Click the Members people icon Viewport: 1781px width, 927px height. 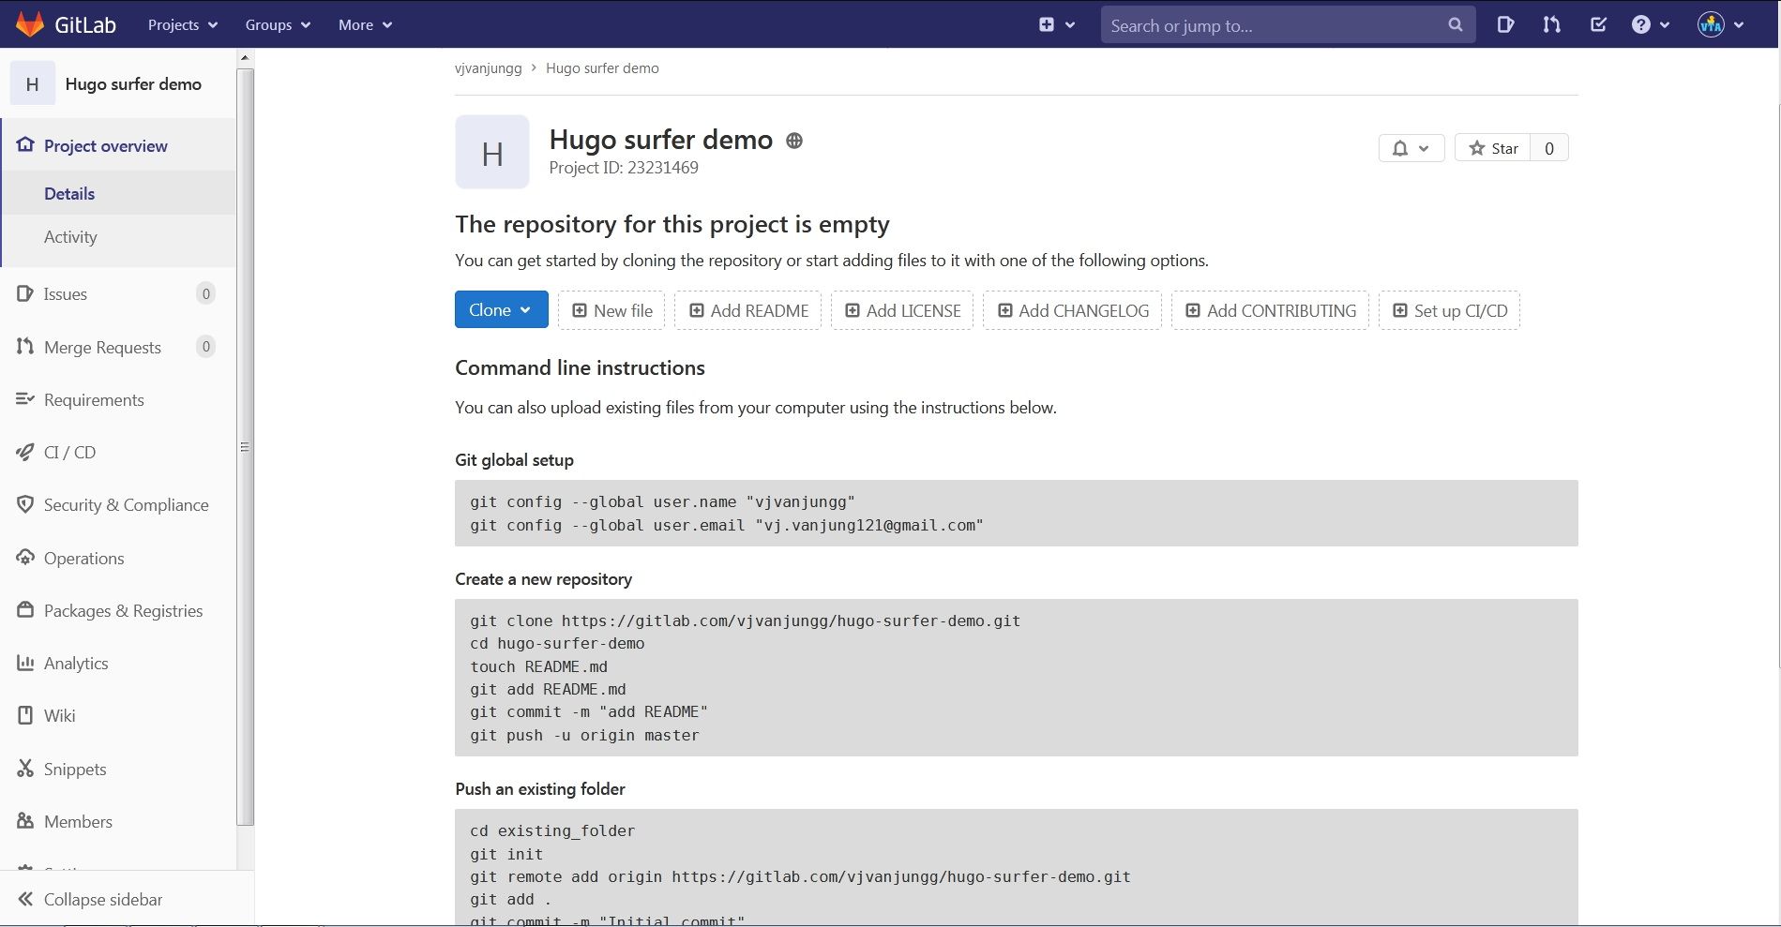click(x=25, y=821)
